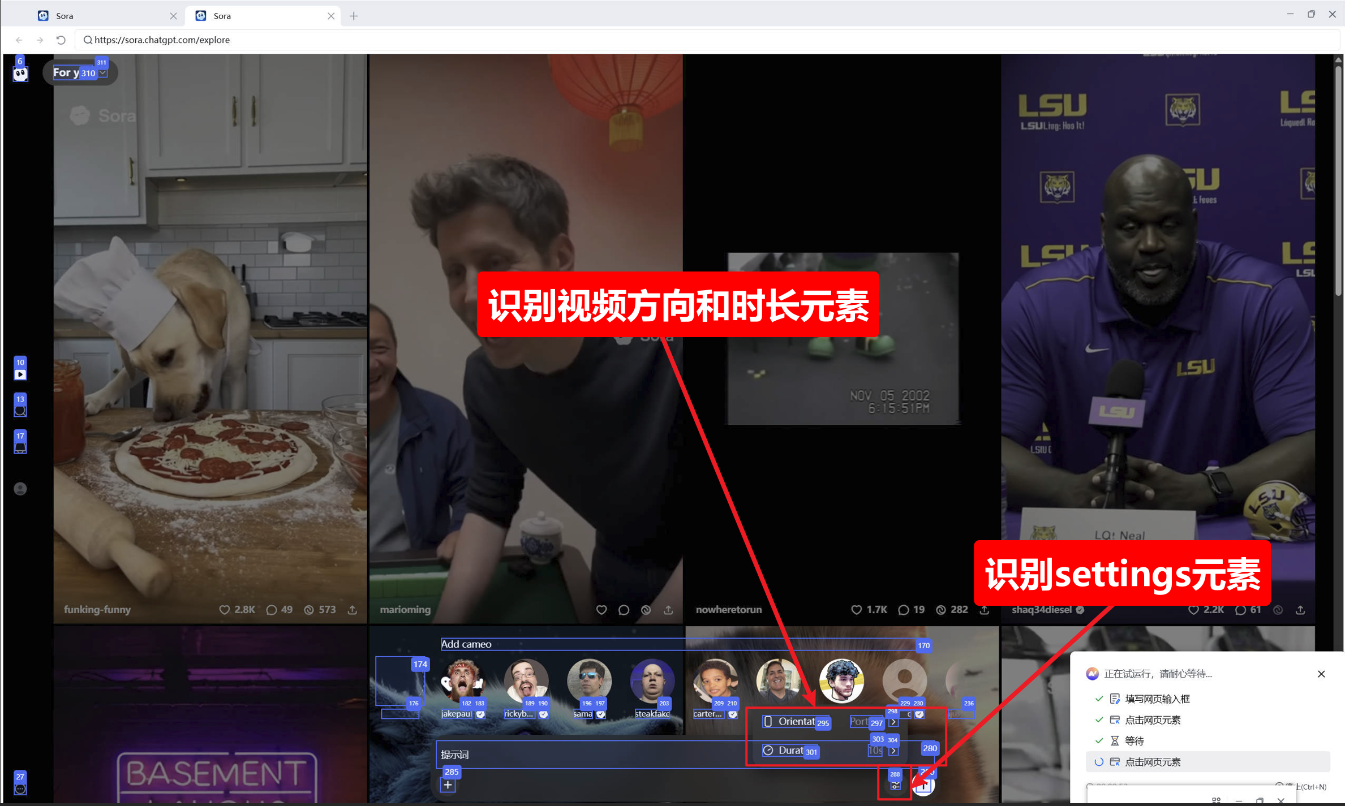1345x806 pixels.
Task: Like the funking-funny pizza dog video
Action: coord(225,610)
